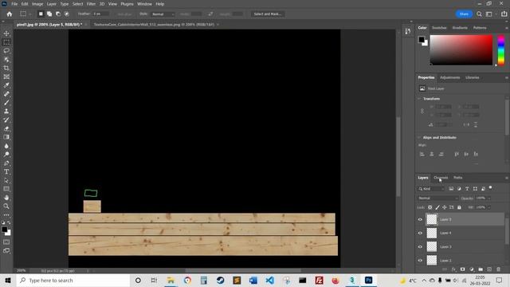Viewport: 510px width, 287px height.
Task: Click align left edges icon
Action: (x=422, y=154)
